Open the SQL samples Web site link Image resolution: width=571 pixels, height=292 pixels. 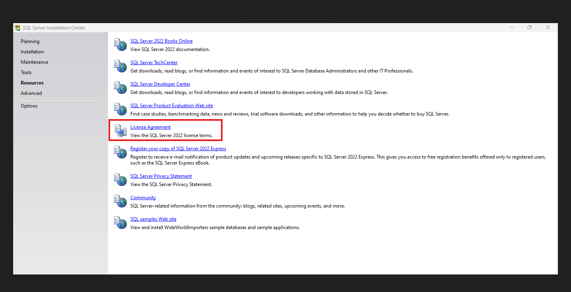pyautogui.click(x=154, y=219)
